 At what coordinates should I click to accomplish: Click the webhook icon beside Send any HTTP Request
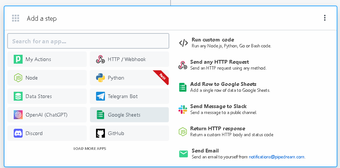[182, 65]
